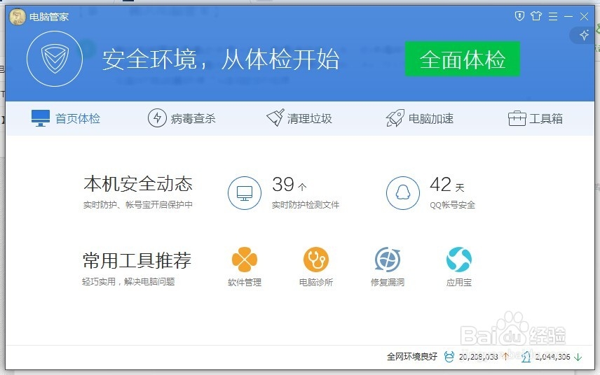Click QQ帐号安全 label
Image resolution: width=600 pixels, height=375 pixels.
coord(452,205)
